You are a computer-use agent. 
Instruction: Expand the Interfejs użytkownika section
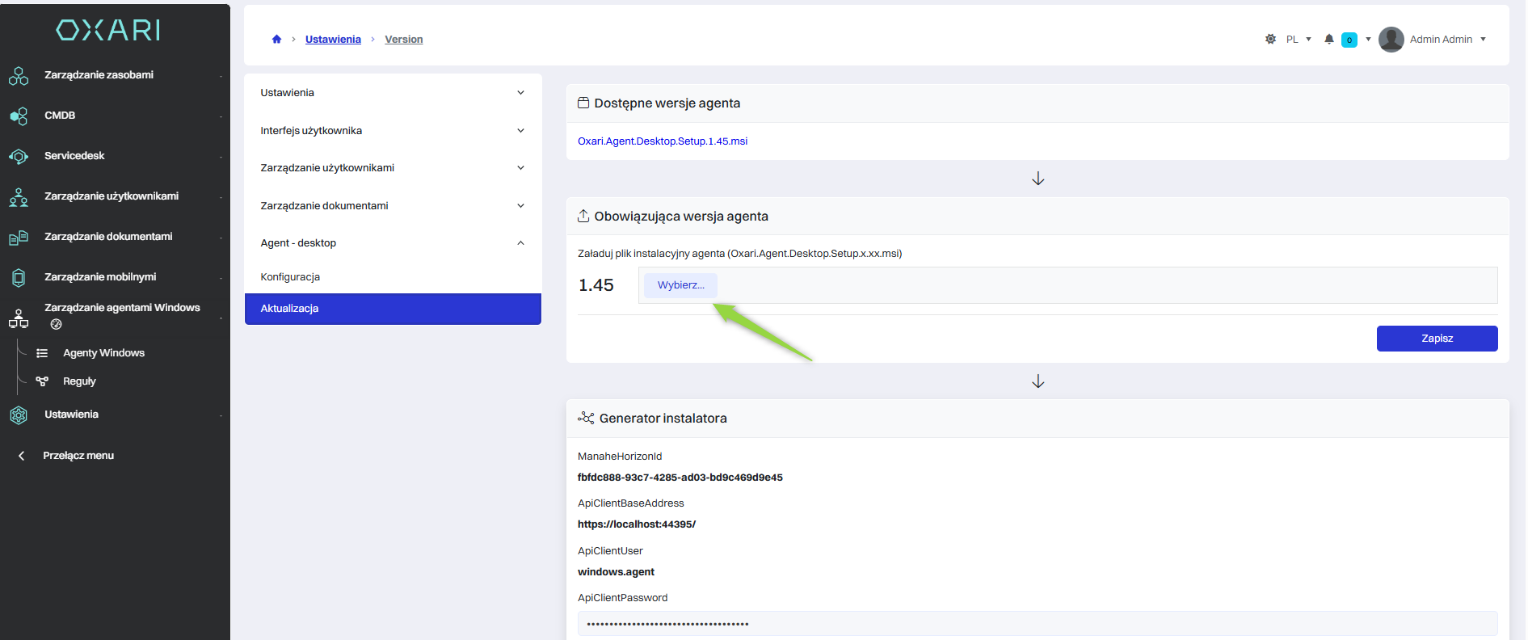pos(393,130)
